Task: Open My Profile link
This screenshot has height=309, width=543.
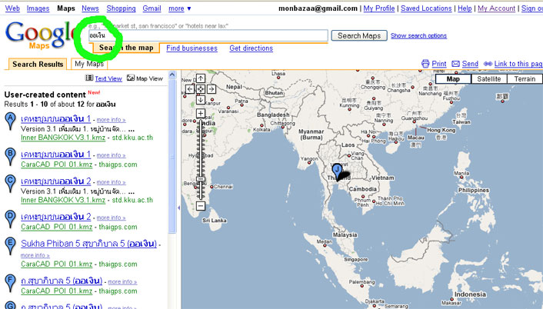Action: coord(379,8)
